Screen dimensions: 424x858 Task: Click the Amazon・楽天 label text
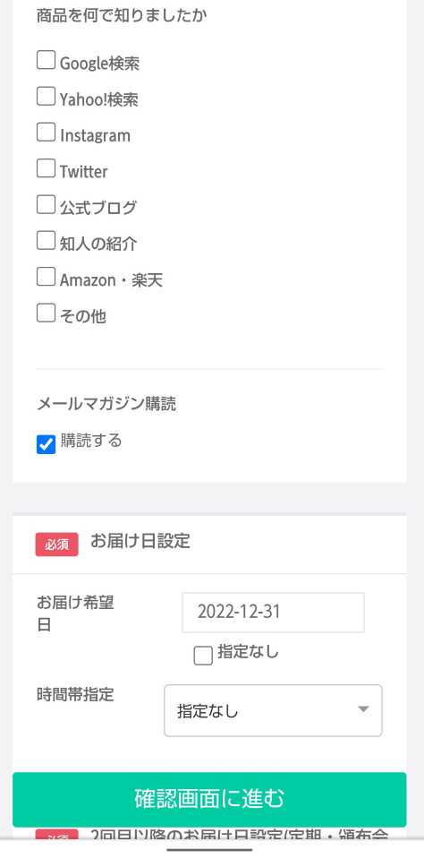[112, 280]
